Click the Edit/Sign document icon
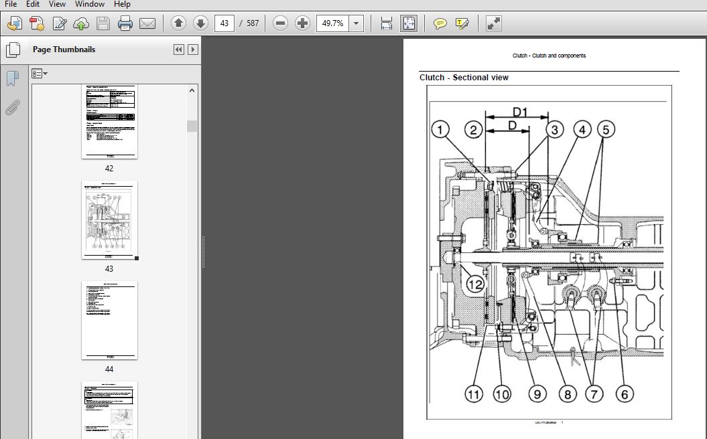 pyautogui.click(x=59, y=23)
